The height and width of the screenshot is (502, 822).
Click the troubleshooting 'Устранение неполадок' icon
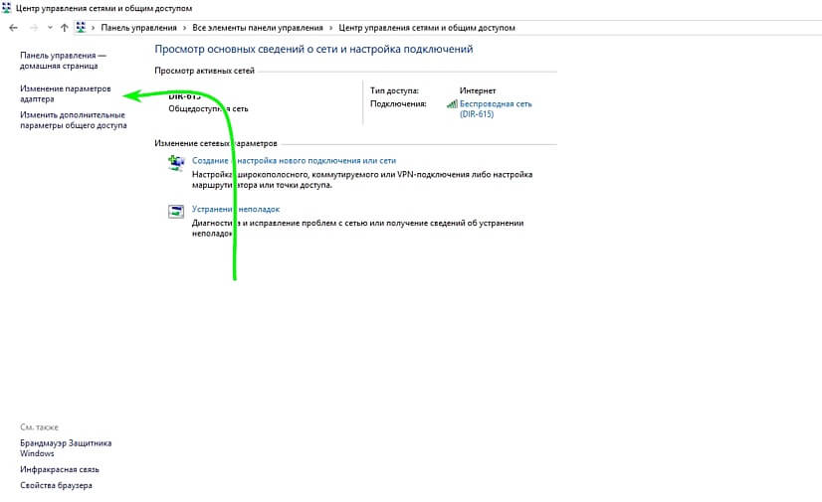175,211
